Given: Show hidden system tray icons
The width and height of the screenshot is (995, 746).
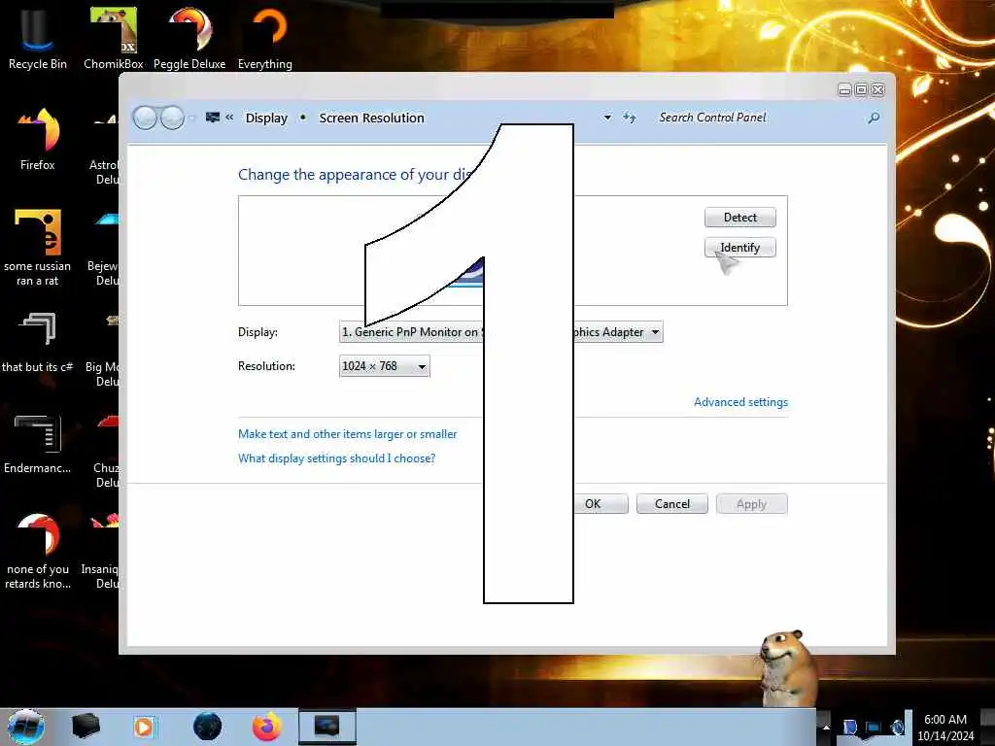Looking at the screenshot, I should click(826, 727).
